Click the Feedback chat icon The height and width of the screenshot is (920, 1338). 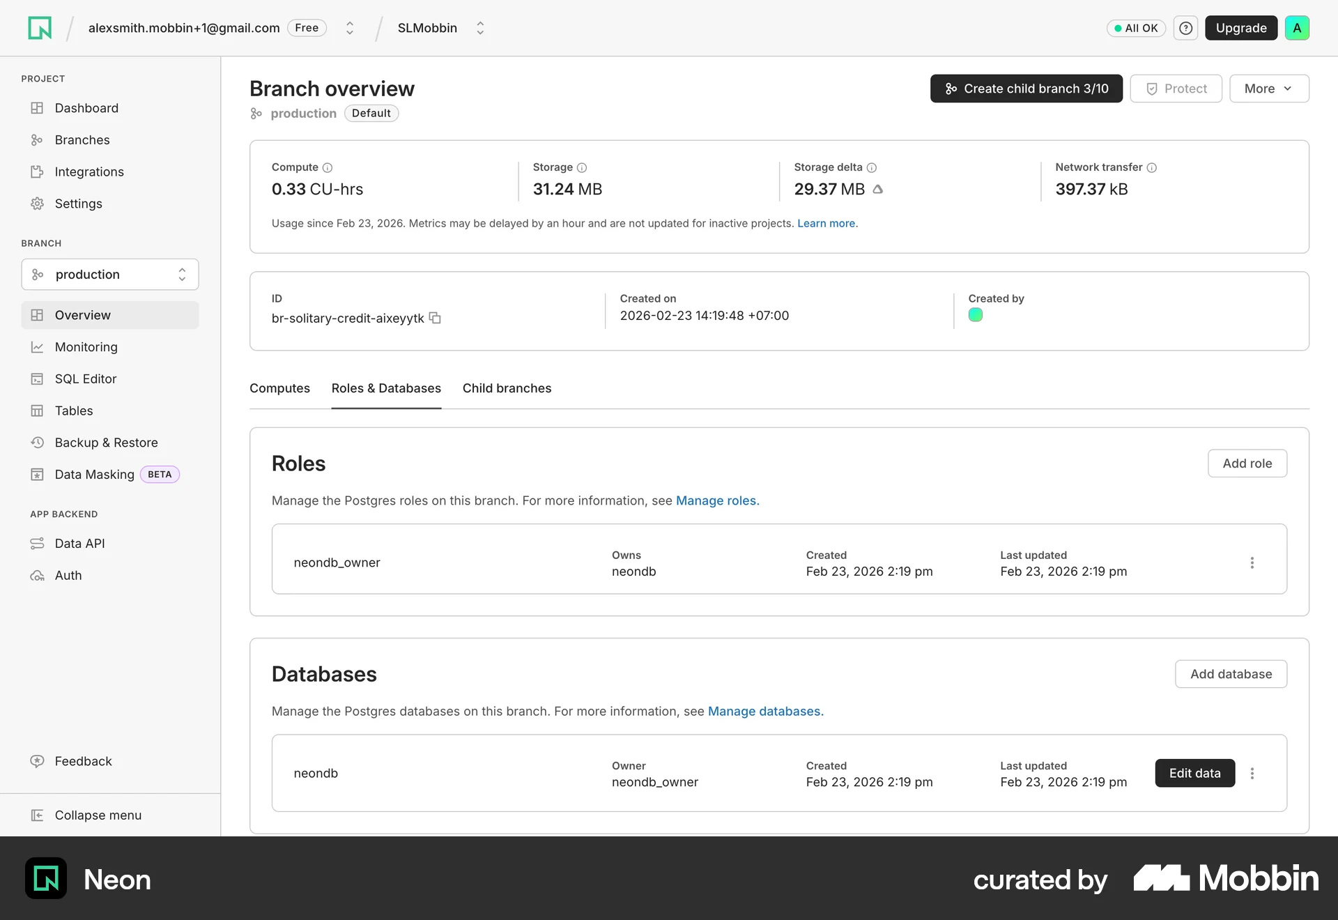point(37,761)
